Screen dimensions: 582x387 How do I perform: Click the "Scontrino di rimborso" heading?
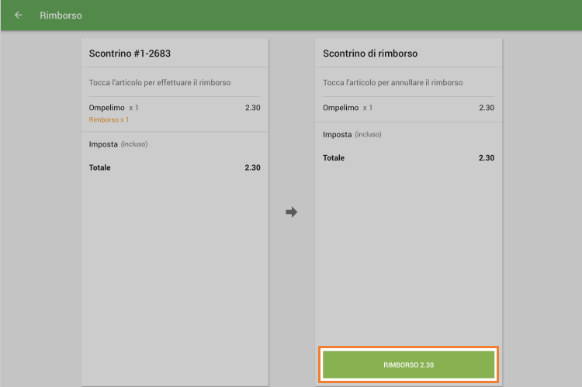370,54
